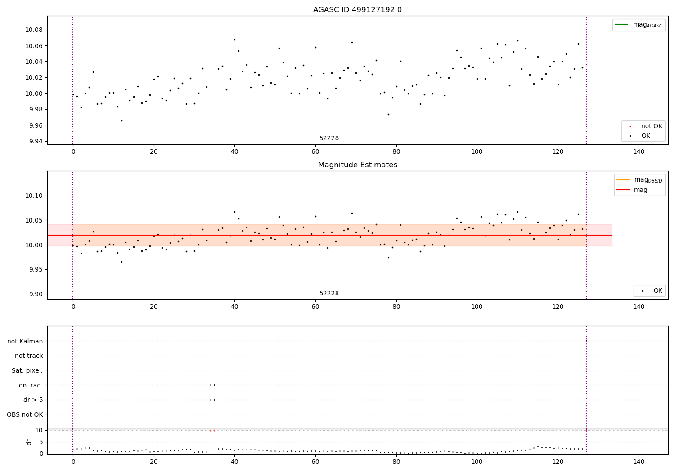Viewport: 675px width, 472px height.
Task: Click the '5' tick on the dr axis
Action: [41, 442]
